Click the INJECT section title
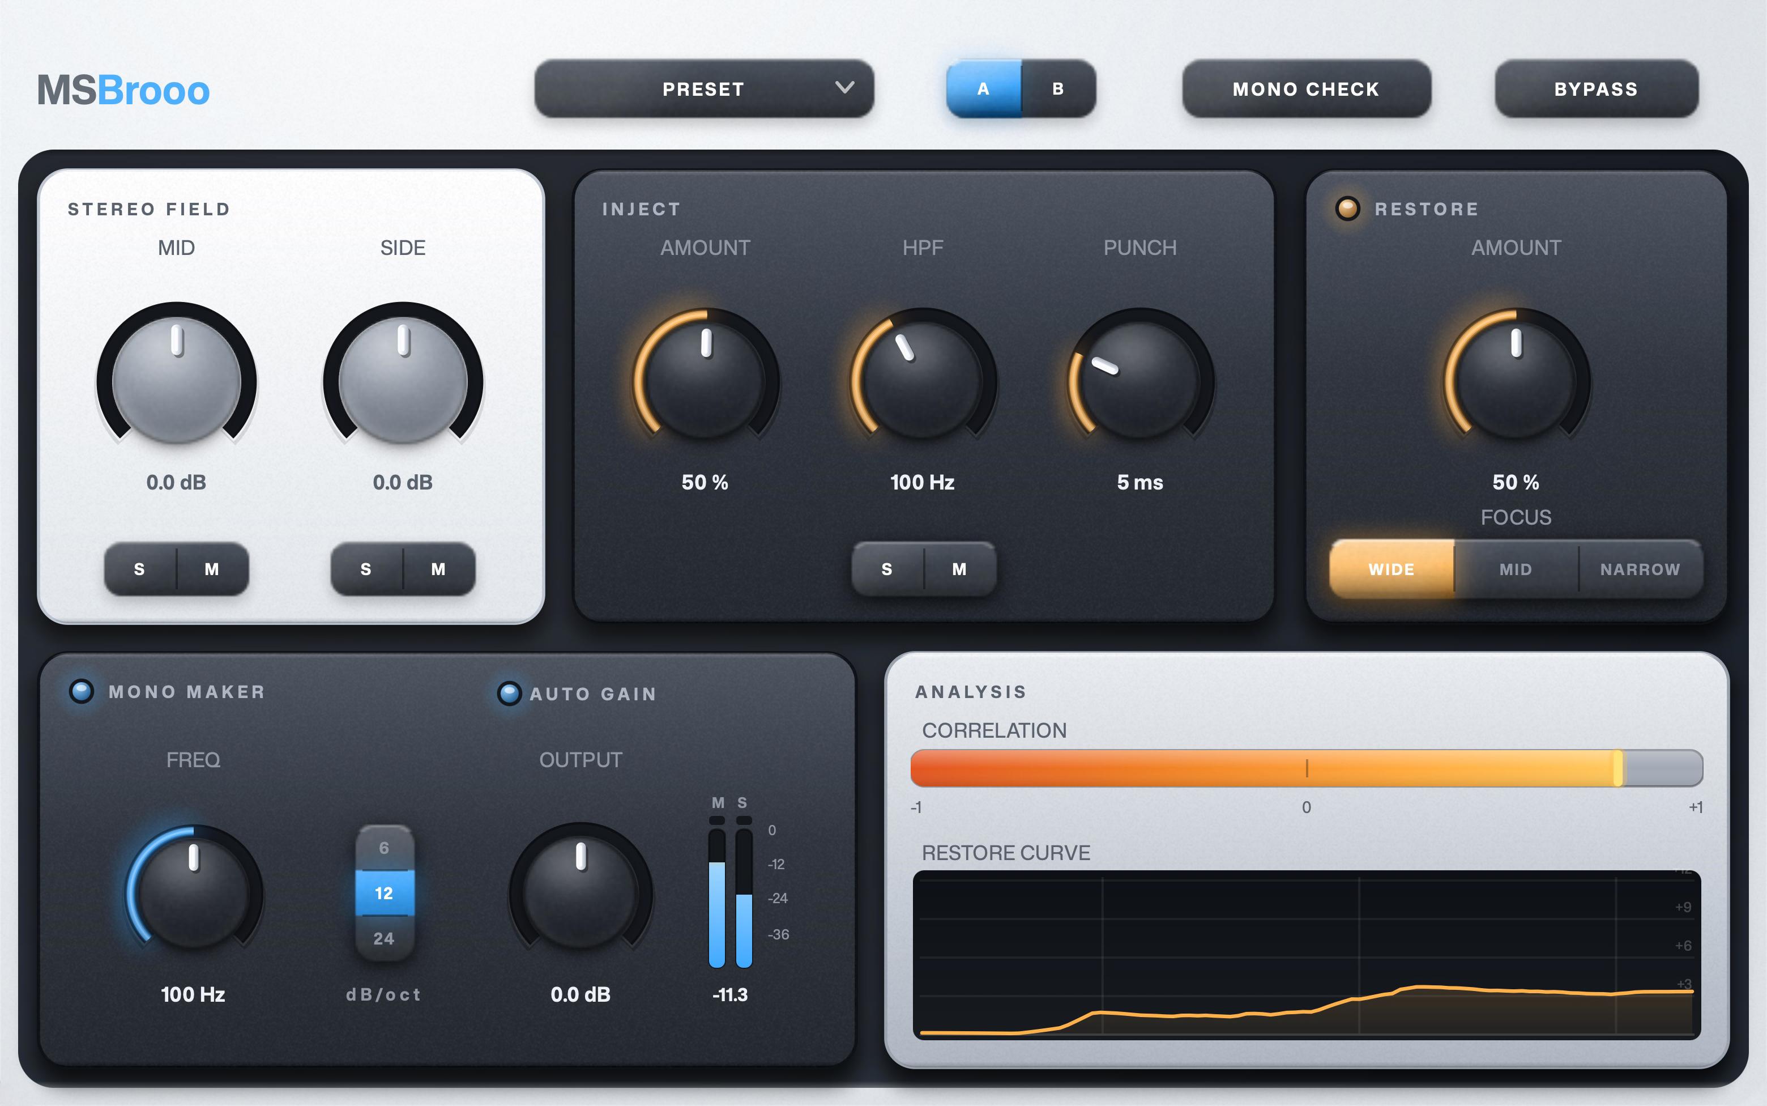This screenshot has width=1767, height=1106. pos(641,209)
